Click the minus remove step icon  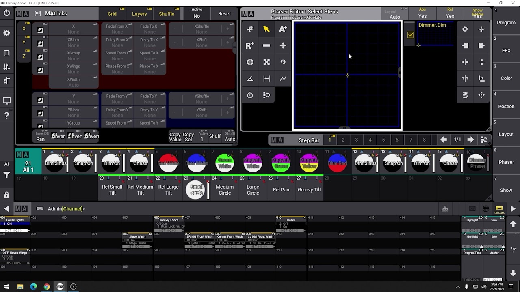pyautogui.click(x=266, y=45)
